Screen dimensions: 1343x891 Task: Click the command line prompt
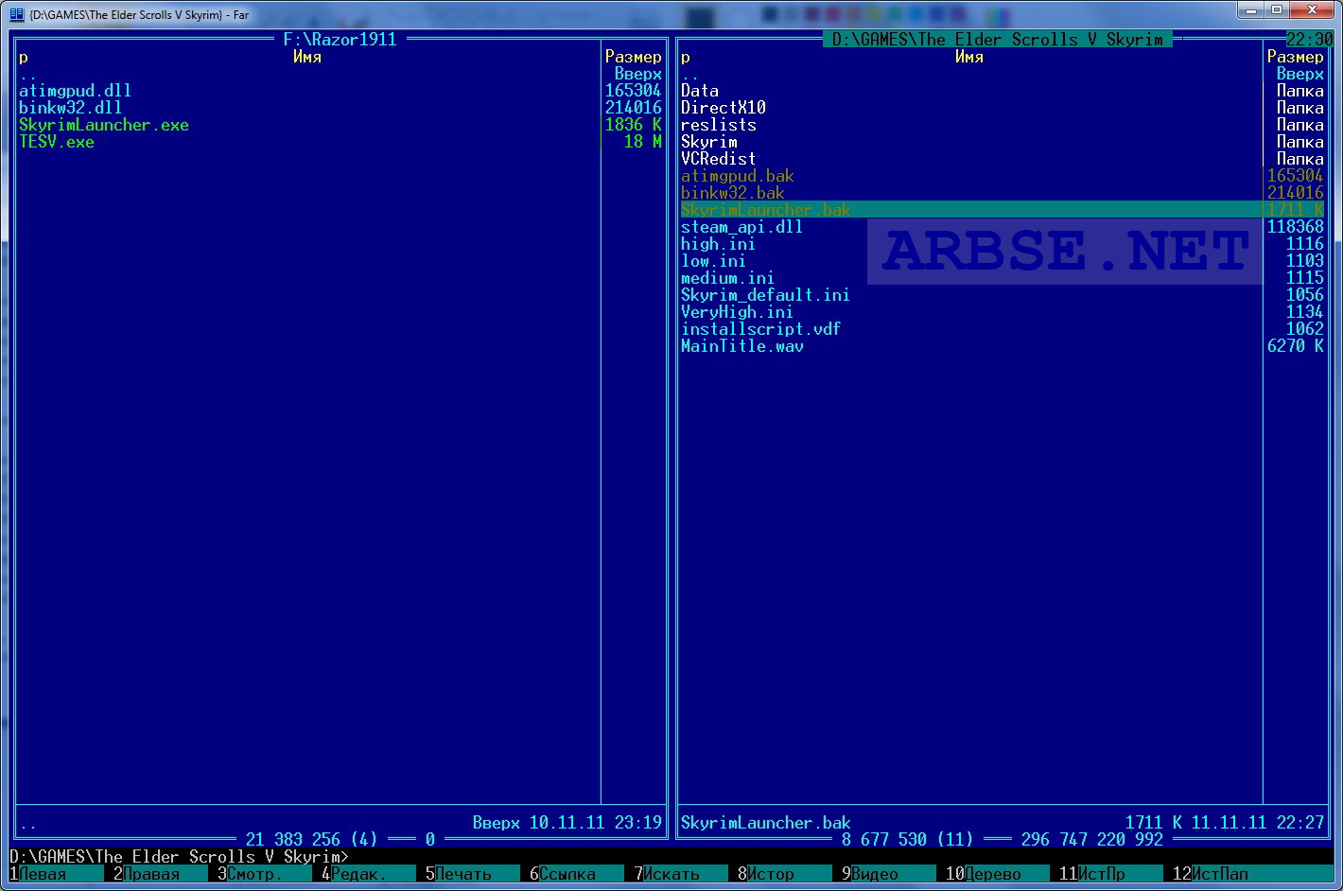[180, 857]
